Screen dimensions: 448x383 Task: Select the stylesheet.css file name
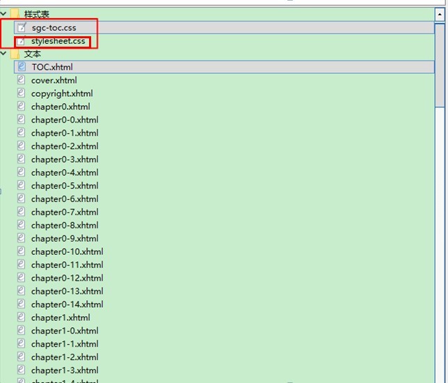(58, 41)
